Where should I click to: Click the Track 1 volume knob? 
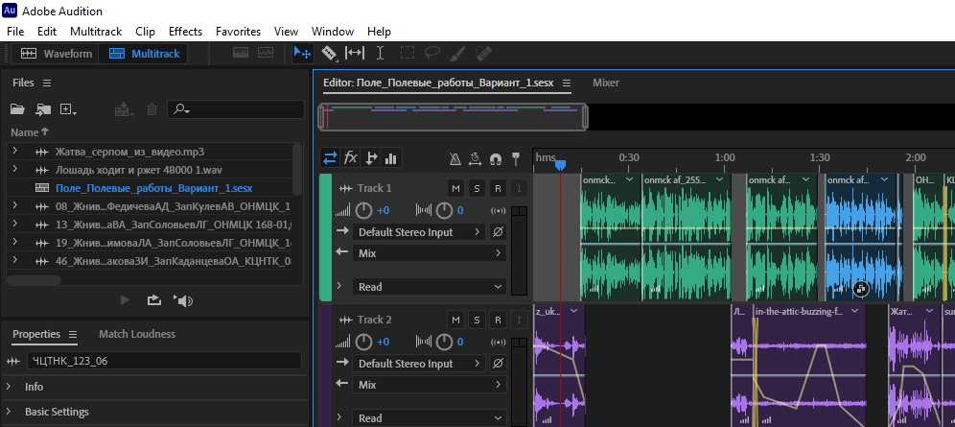364,210
